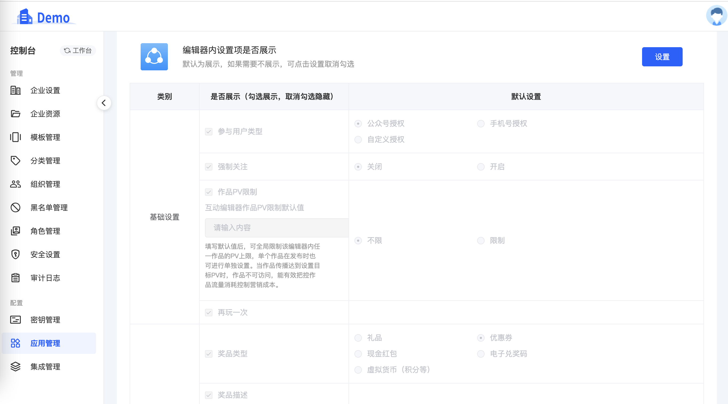Select the 优惠券 prize type radio
The width and height of the screenshot is (728, 404).
[481, 338]
